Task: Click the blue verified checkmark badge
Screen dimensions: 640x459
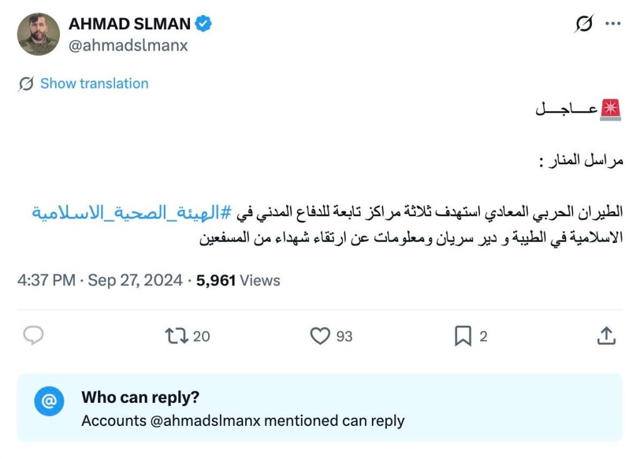Action: click(x=204, y=24)
